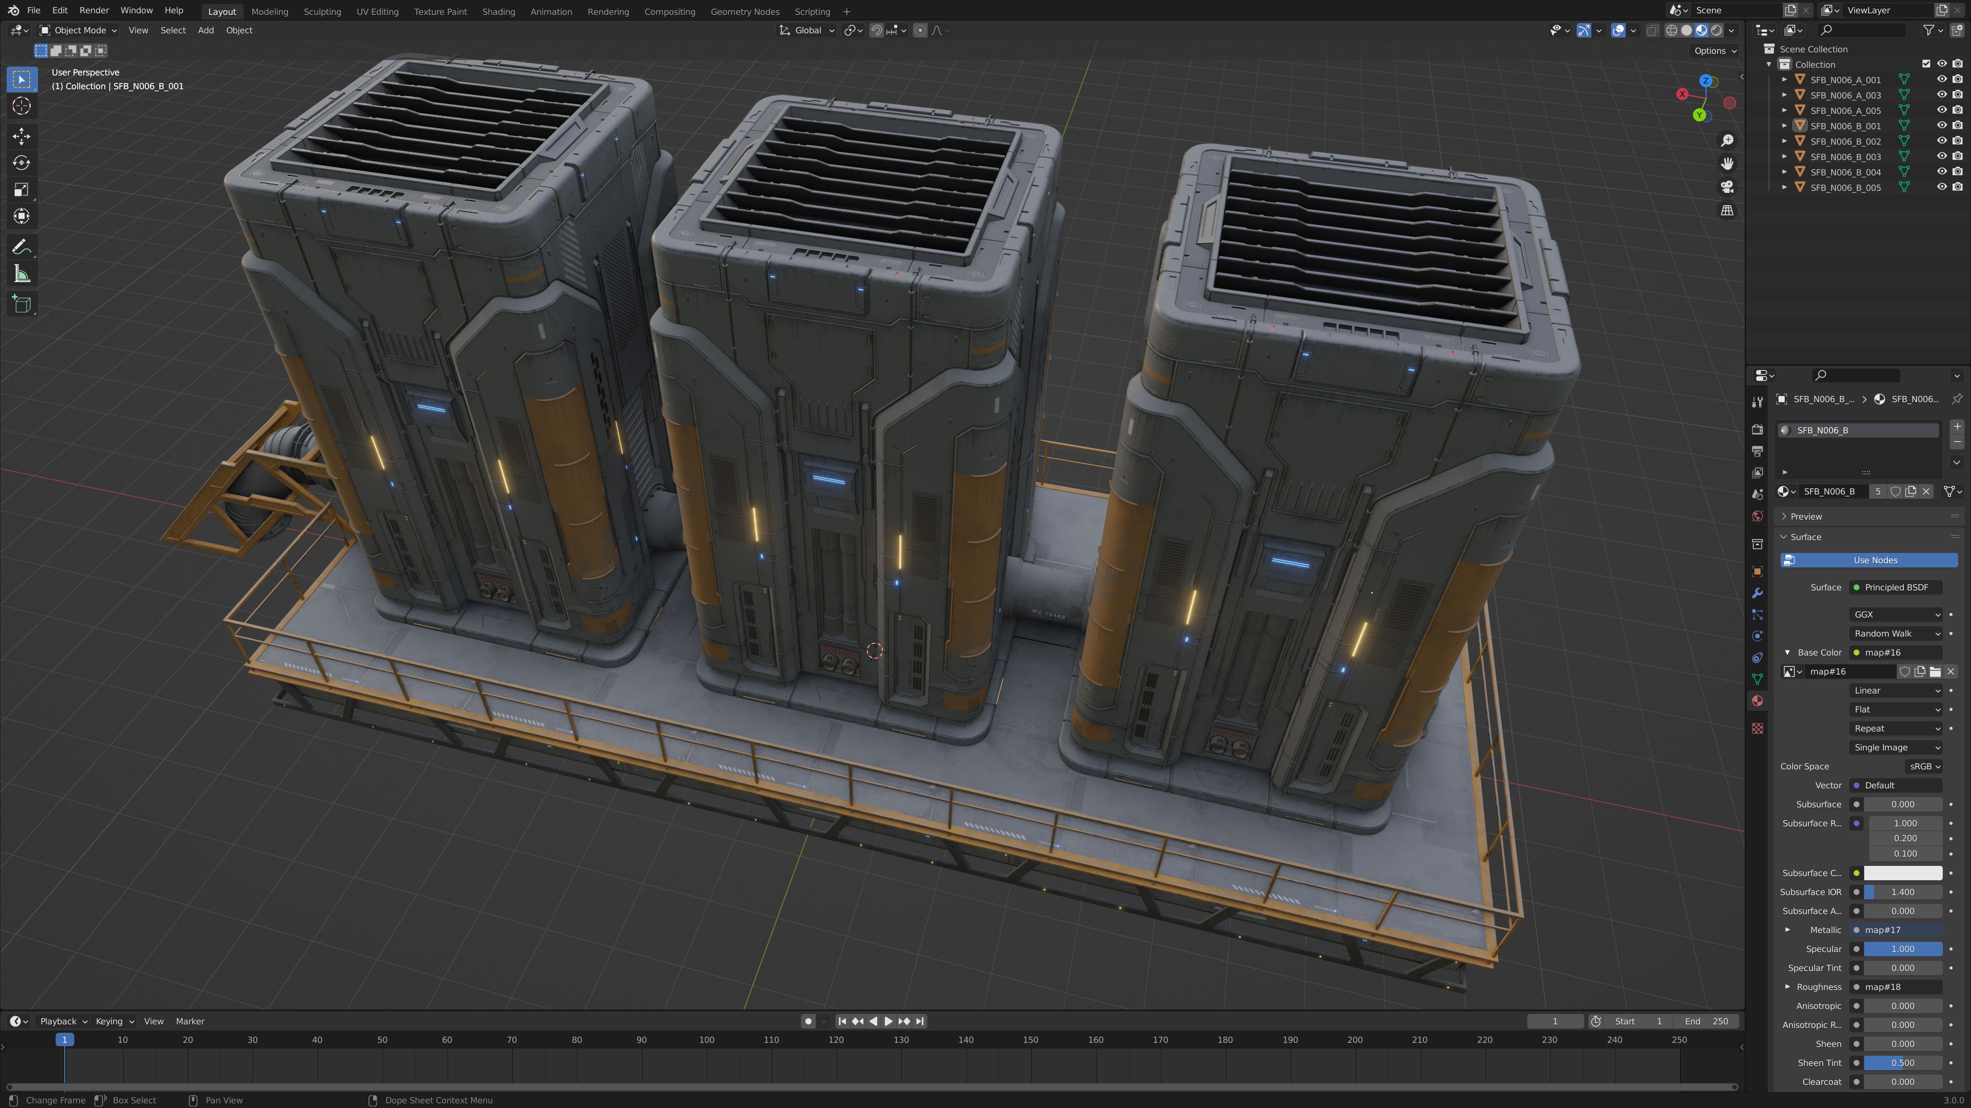Switch to UV Editing workspace tab
Screen dimensions: 1971x1108
click(377, 11)
